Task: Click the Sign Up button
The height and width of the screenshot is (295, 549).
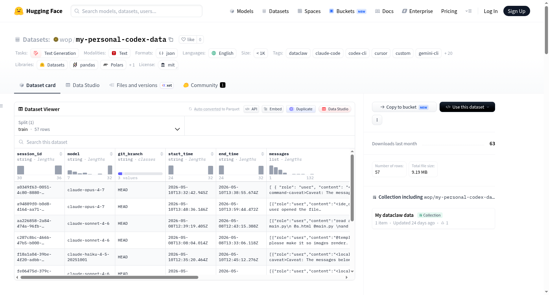Action: point(516,11)
